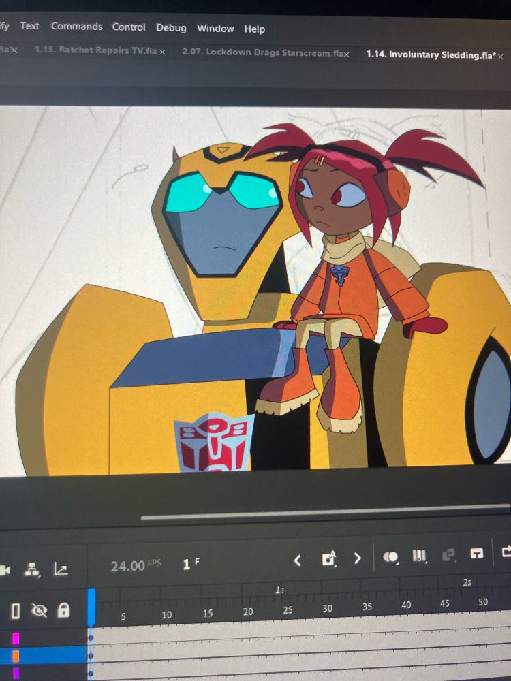Image resolution: width=511 pixels, height=681 pixels.
Task: Click the loop playback icon
Action: click(506, 552)
